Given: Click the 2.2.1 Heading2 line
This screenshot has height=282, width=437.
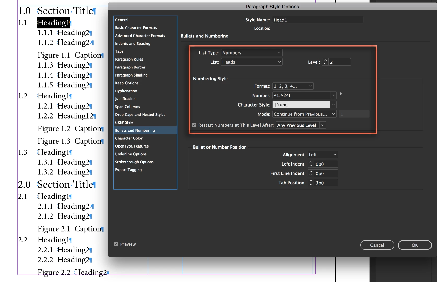Looking at the screenshot, I should (64, 250).
